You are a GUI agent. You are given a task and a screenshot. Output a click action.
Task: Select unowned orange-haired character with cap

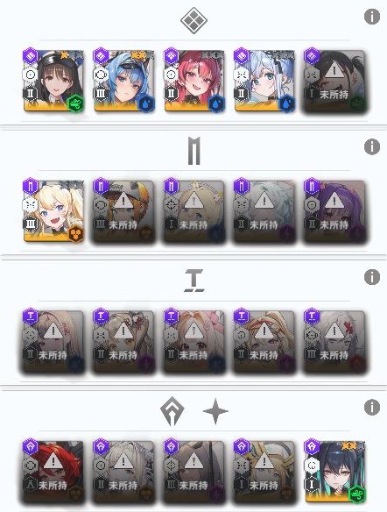coord(123,211)
